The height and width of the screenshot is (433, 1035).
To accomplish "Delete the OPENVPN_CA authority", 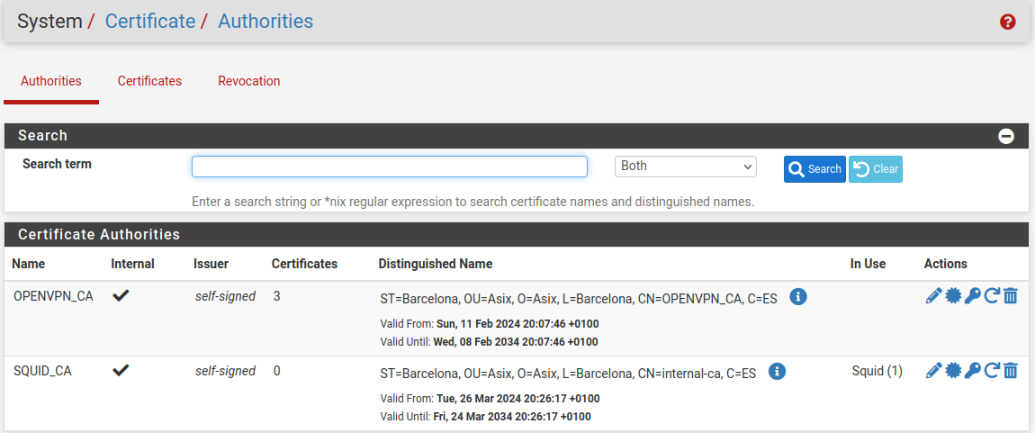I will 1011,296.
